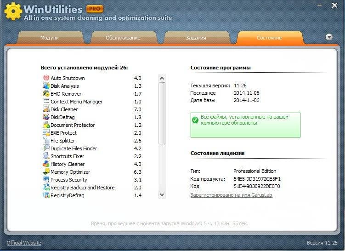345x251 pixels.
Task: Click the module list scroll up arrow
Action: (162, 78)
